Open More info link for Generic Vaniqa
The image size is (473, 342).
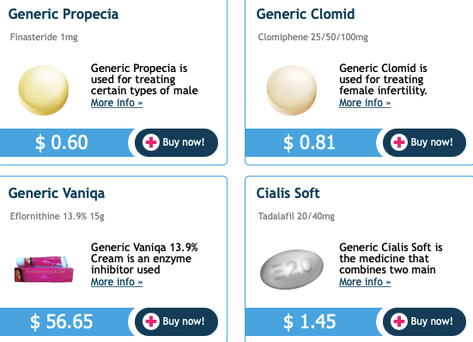(117, 282)
